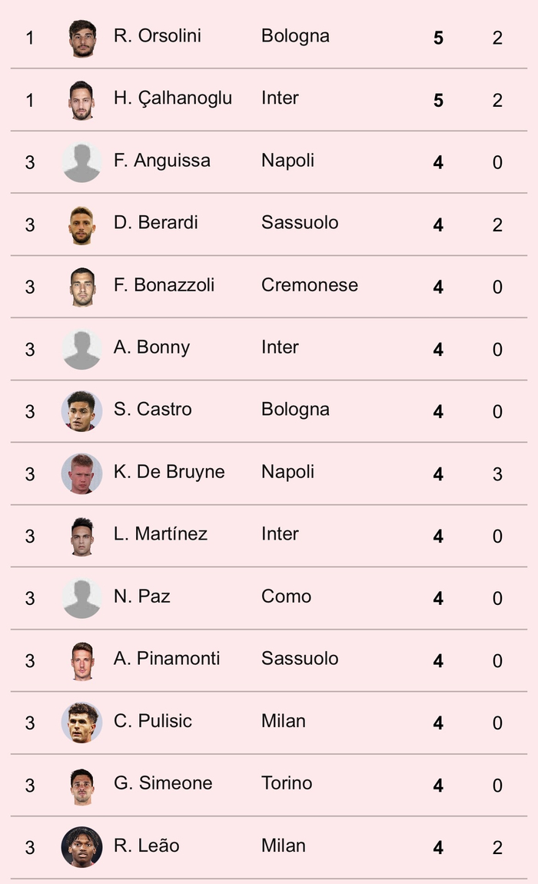
Task: Click G. Simeone's player photo
Action: (81, 785)
